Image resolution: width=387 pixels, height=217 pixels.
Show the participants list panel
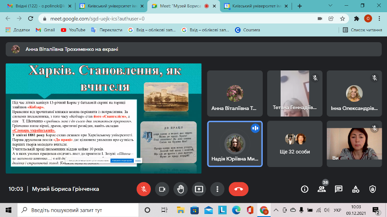pyautogui.click(x=322, y=189)
